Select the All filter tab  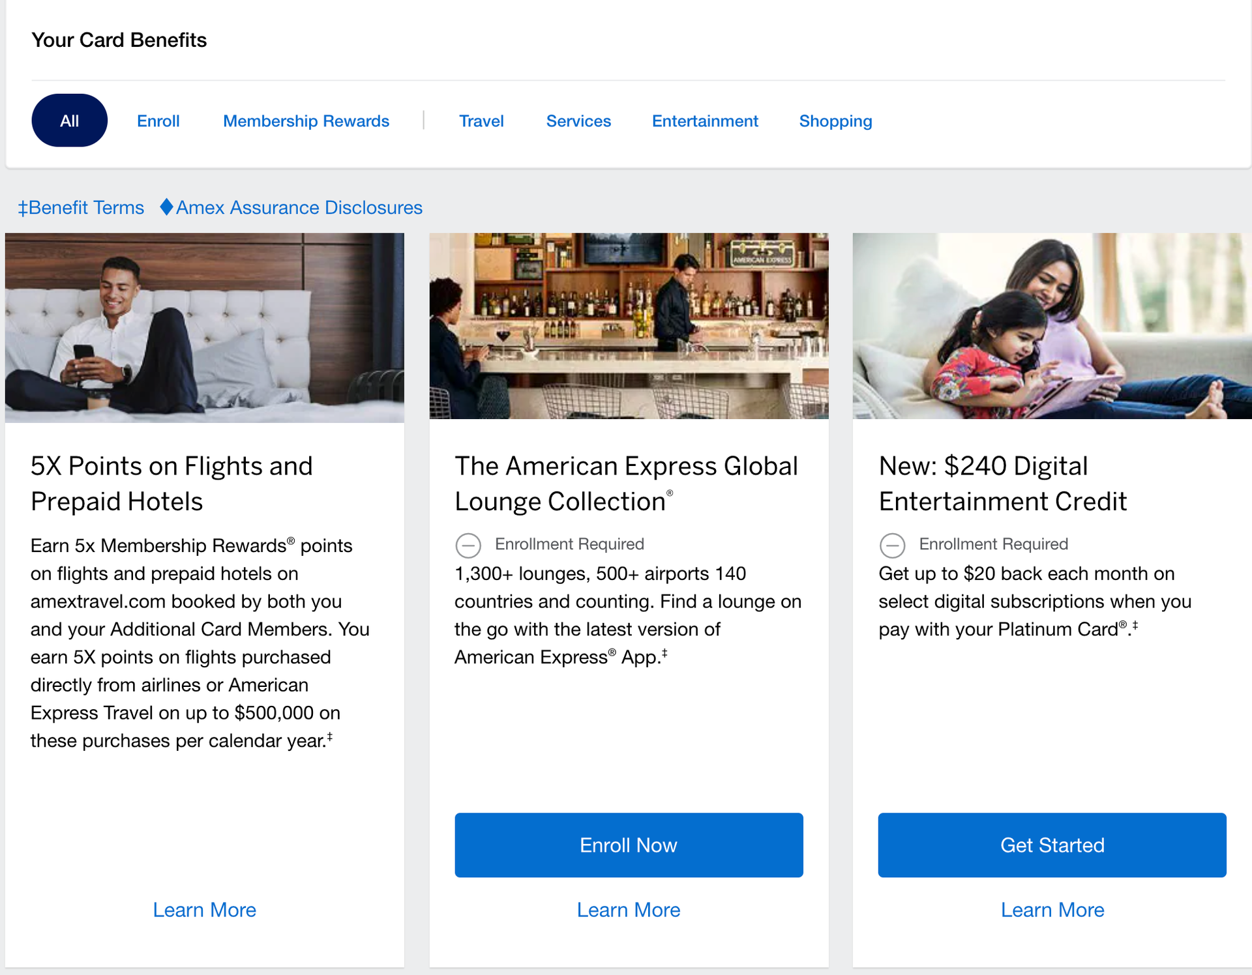click(x=69, y=121)
